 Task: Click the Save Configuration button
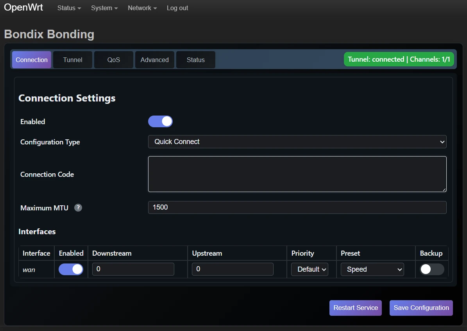(421, 308)
